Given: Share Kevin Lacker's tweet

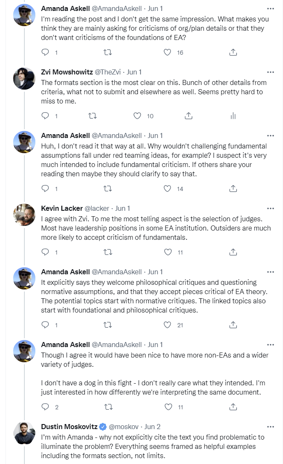Looking at the screenshot, I should tap(233, 252).
